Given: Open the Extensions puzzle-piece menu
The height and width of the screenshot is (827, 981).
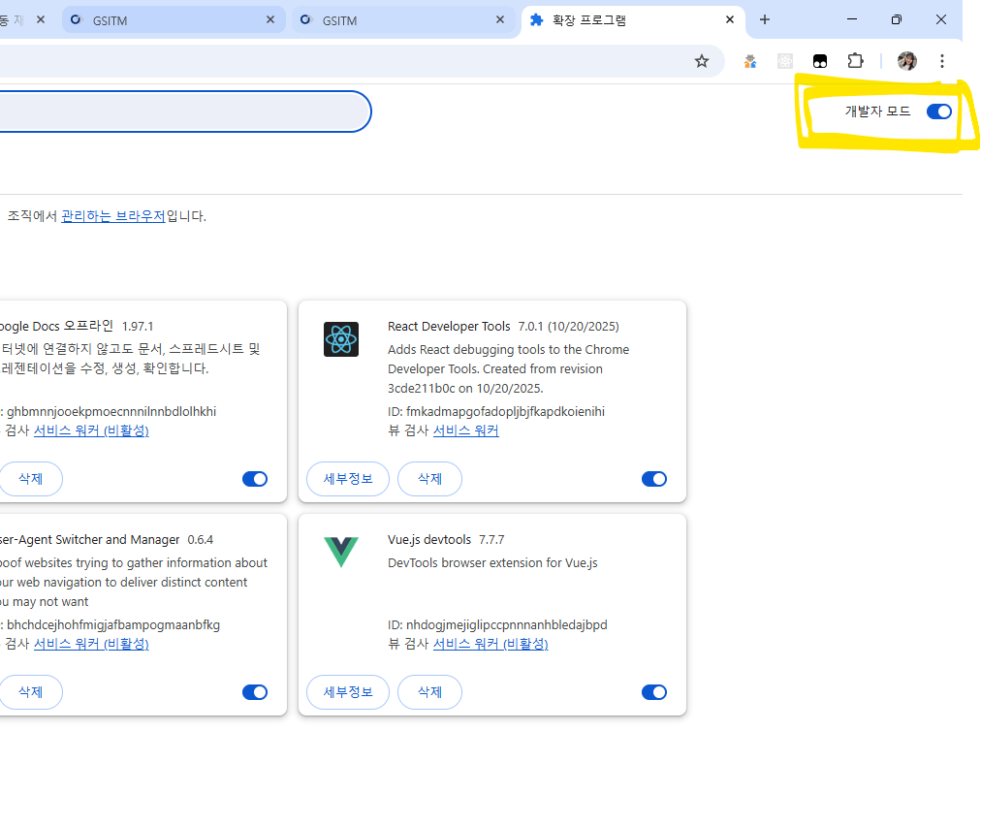Looking at the screenshot, I should click(855, 61).
